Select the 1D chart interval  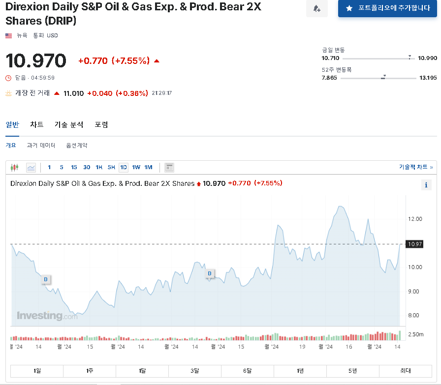point(124,168)
